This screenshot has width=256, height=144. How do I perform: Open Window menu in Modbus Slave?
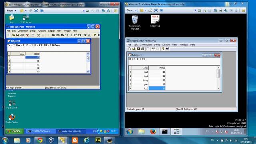184,44
